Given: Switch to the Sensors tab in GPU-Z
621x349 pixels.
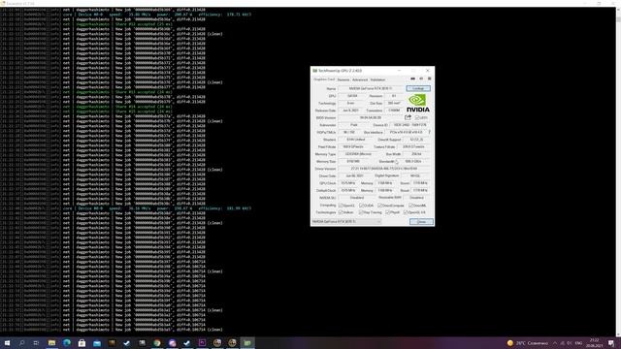Looking at the screenshot, I should pos(343,79).
